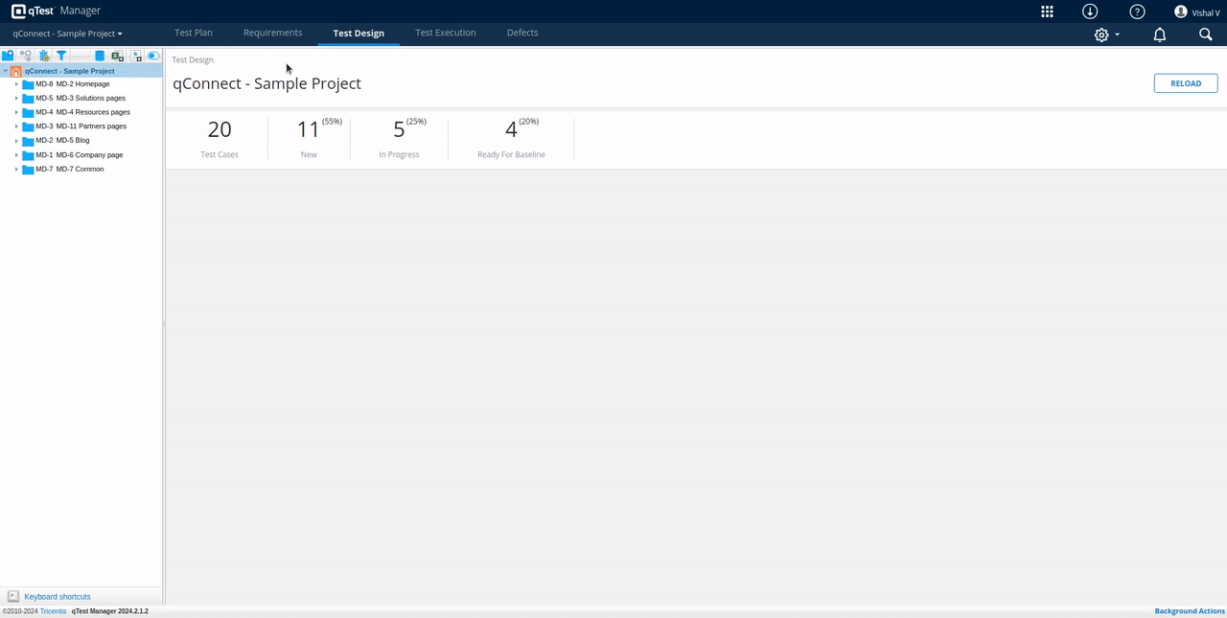This screenshot has width=1227, height=618.
Task: Click the MD-1 Company page folder icon
Action: 28,155
